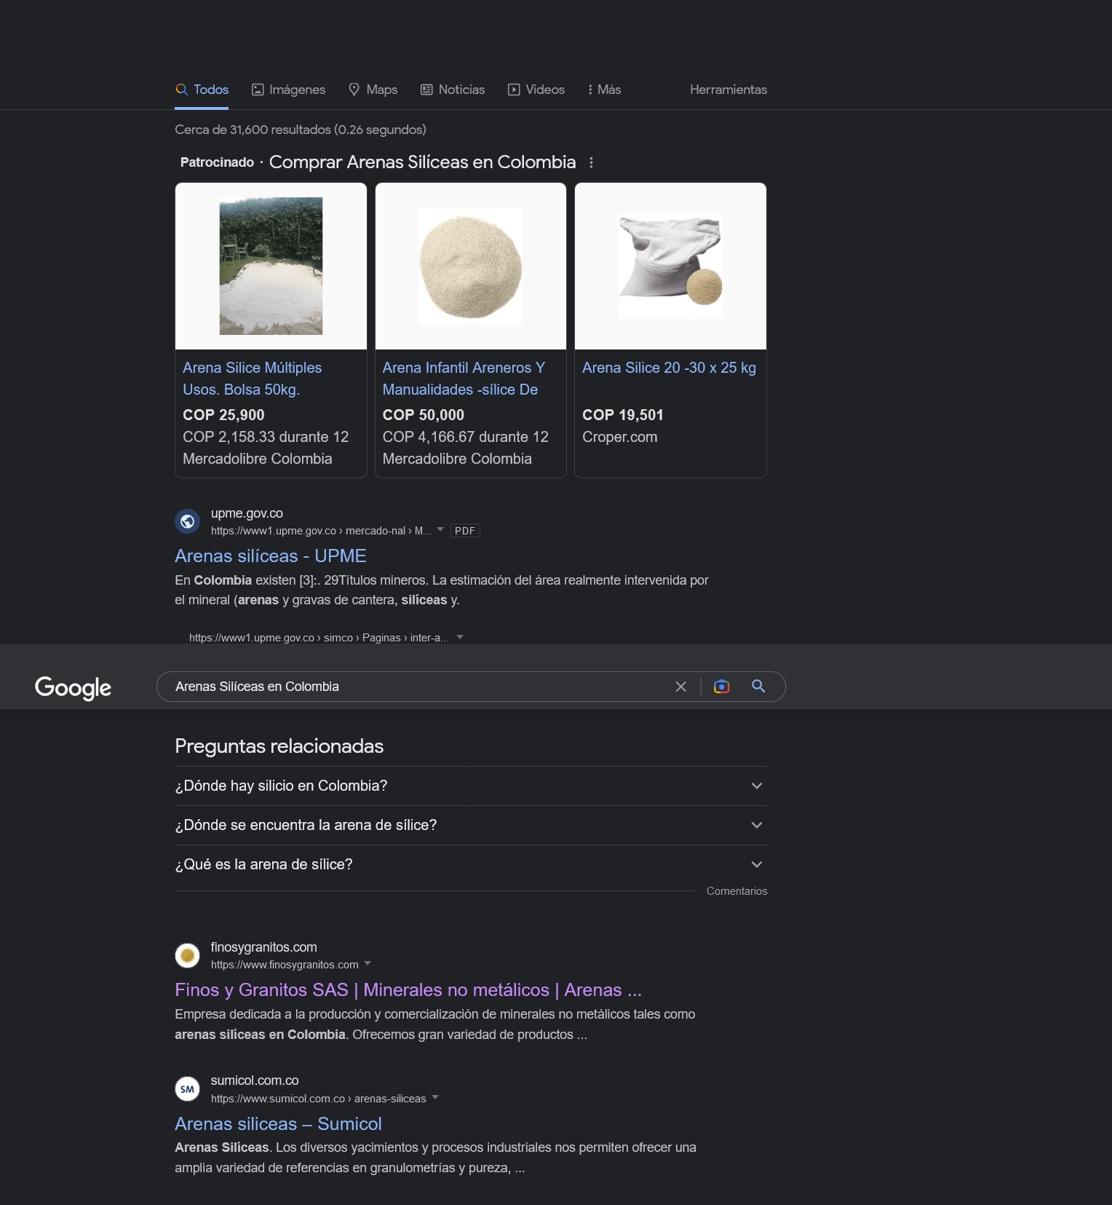Click the Herramientas button

coord(728,90)
